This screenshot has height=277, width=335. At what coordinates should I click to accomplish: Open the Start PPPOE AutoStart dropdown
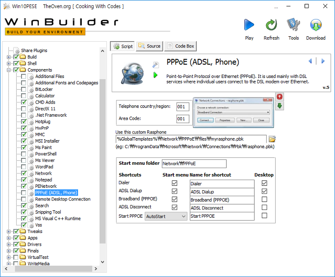(x=166, y=216)
